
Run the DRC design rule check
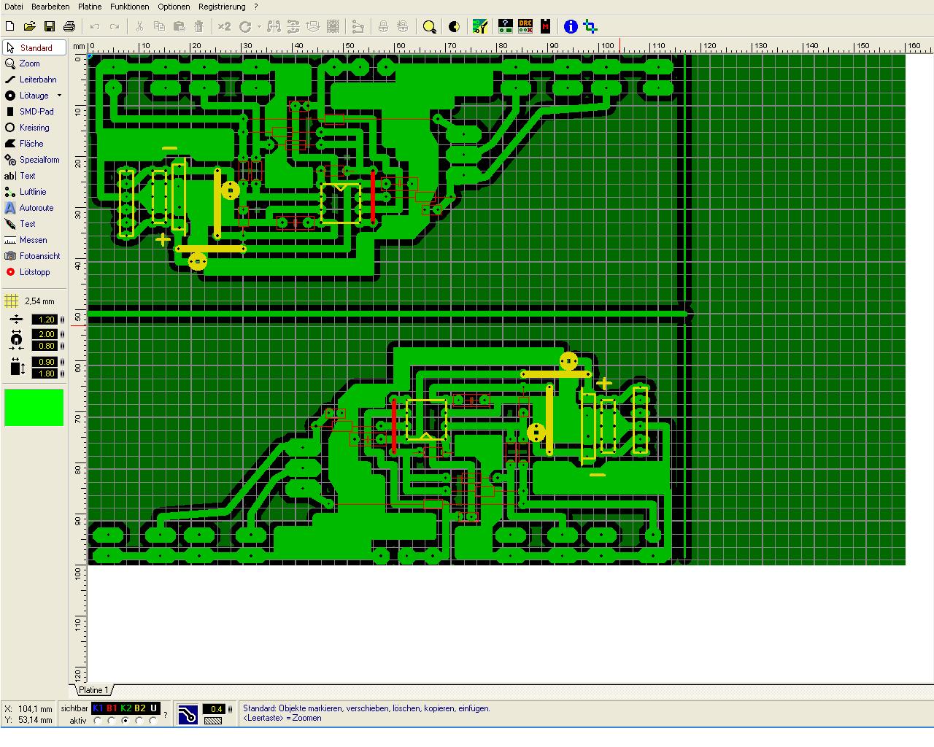point(525,26)
